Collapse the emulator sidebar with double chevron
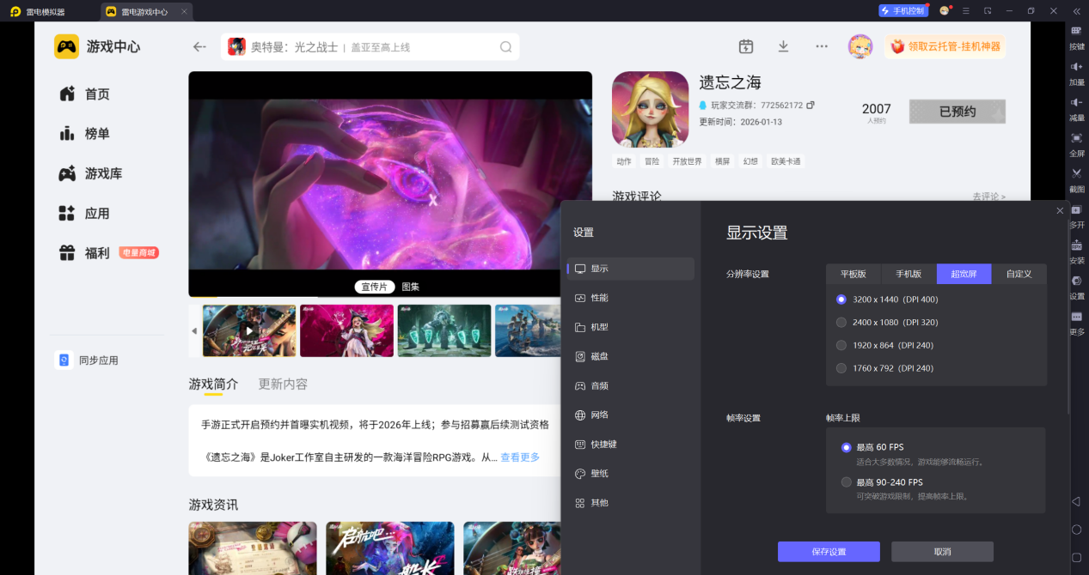Screen dimensions: 1089x575 (1076, 11)
